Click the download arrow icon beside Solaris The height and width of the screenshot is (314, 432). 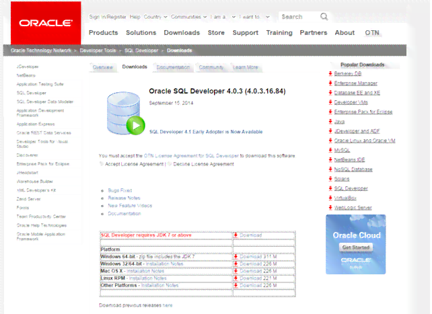330,179
